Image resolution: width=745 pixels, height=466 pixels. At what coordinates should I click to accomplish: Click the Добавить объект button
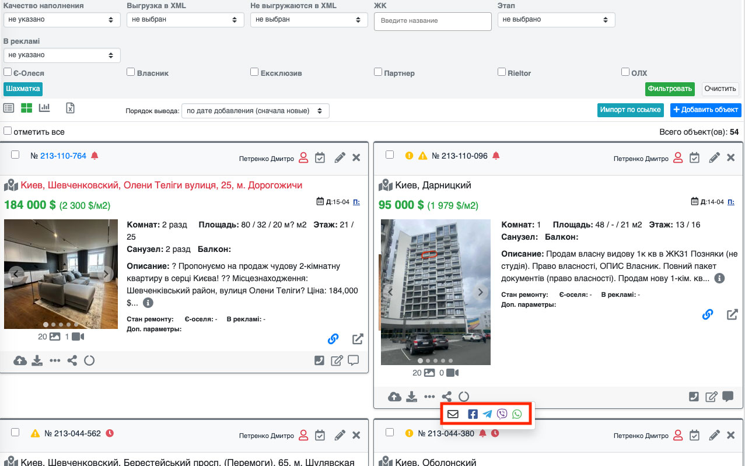tap(705, 110)
